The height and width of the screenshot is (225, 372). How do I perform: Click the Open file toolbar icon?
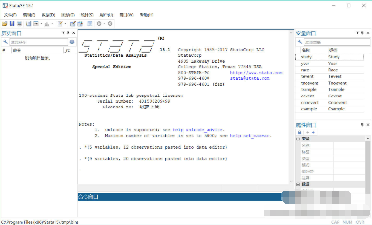[x=4, y=23]
